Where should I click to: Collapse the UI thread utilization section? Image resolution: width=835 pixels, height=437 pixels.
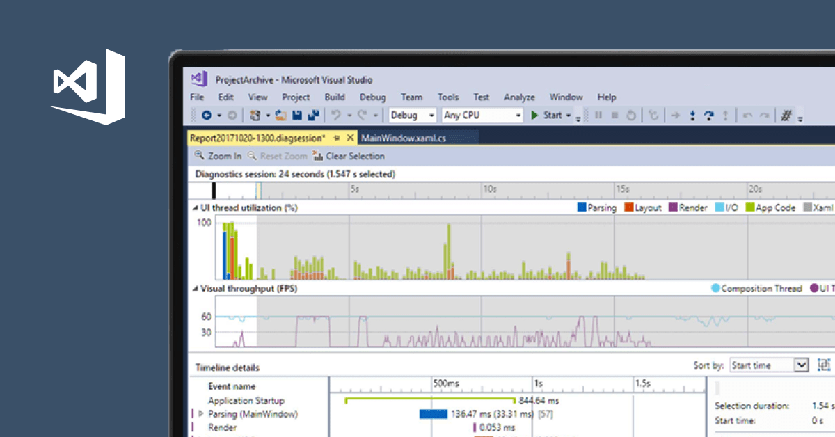tap(195, 208)
